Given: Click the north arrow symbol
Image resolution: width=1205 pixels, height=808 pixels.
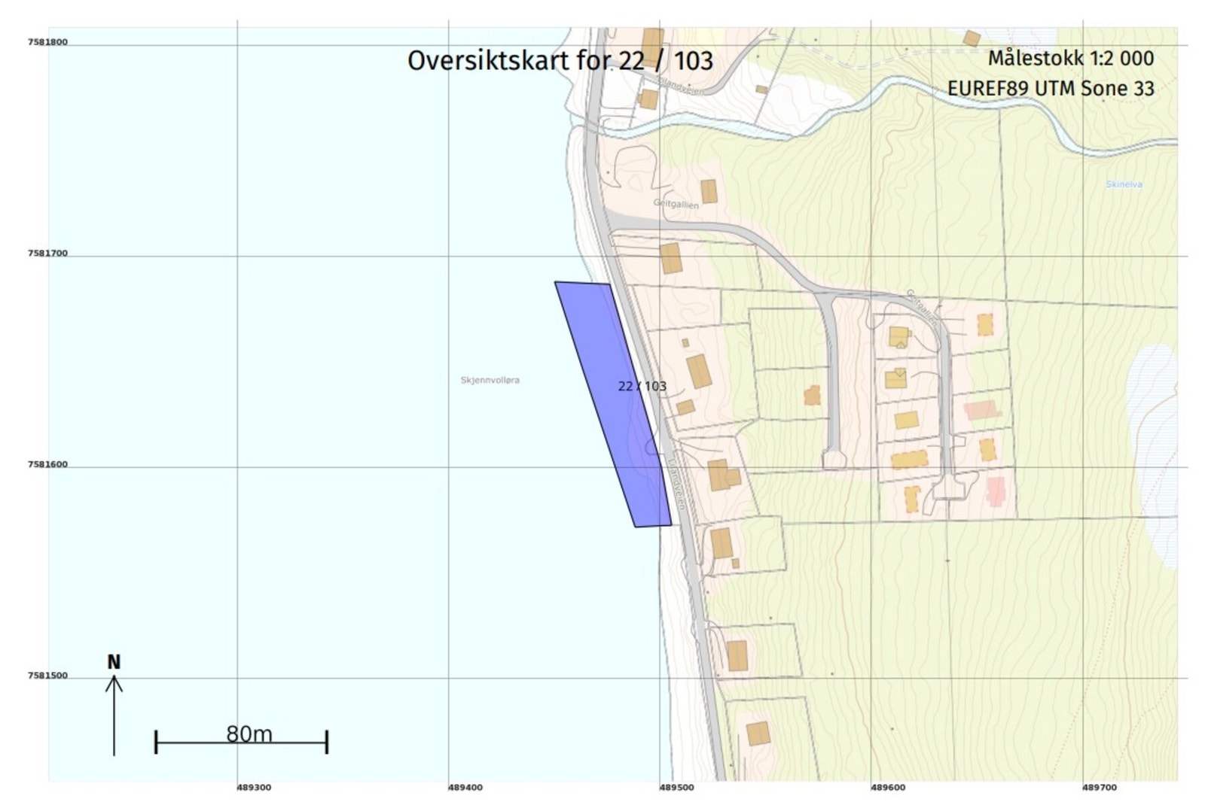Looking at the screenshot, I should pyautogui.click(x=114, y=705).
